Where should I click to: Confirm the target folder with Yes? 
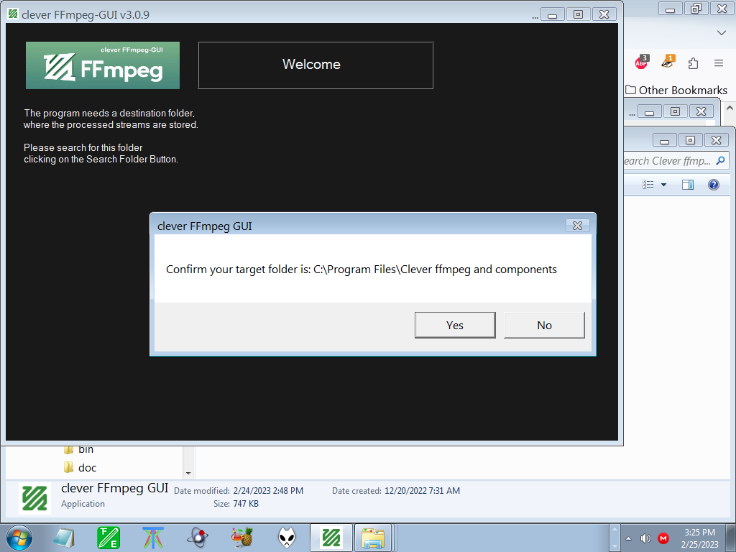tap(455, 325)
